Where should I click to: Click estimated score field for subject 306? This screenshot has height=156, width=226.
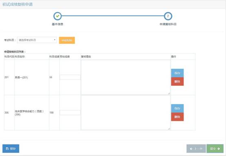(70, 112)
